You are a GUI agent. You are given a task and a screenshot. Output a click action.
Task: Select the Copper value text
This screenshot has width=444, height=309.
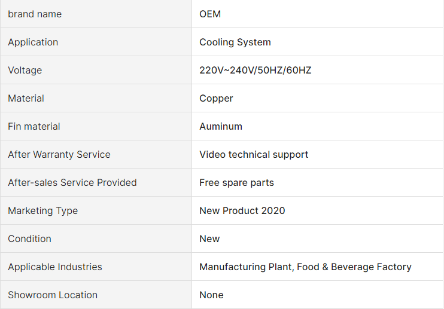pos(216,99)
